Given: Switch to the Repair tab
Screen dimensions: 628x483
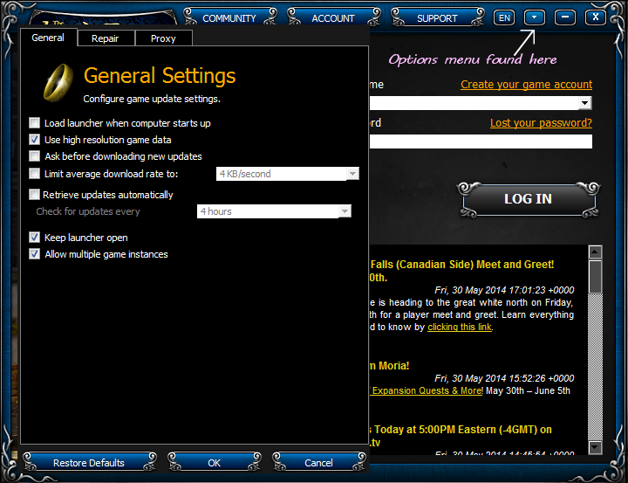Looking at the screenshot, I should point(106,38).
